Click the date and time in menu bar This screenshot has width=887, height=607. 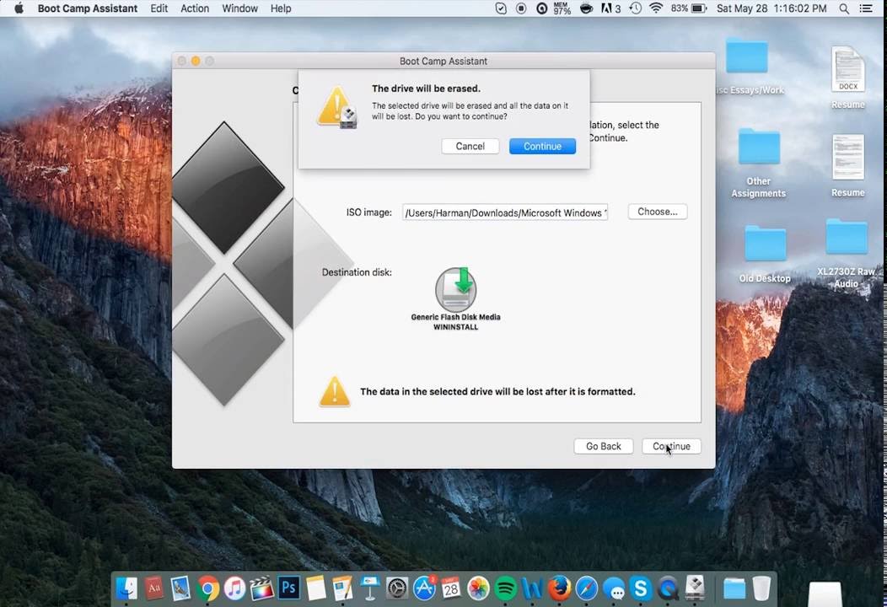click(771, 8)
